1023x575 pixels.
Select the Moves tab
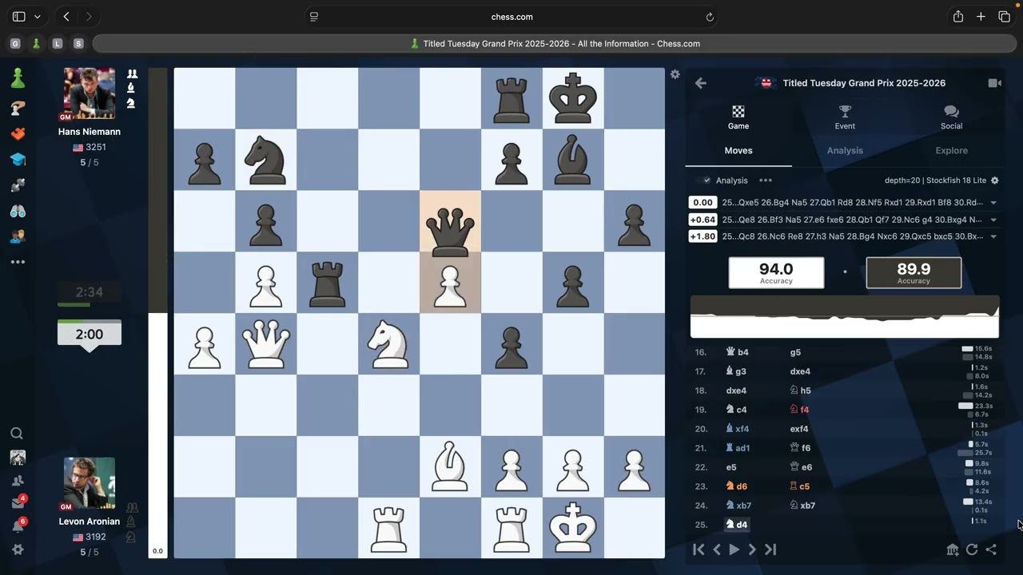coord(738,150)
